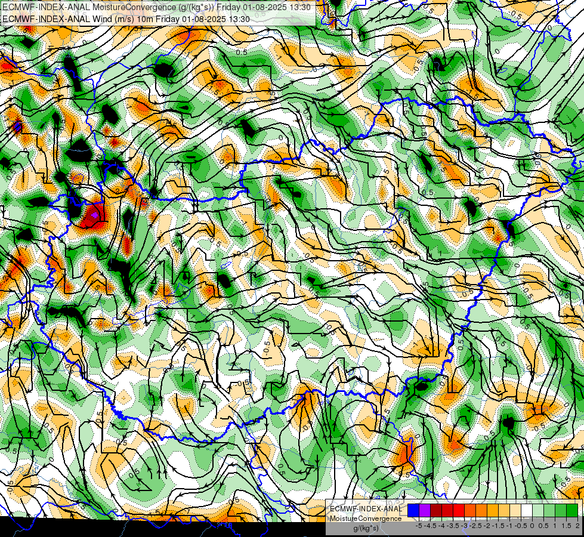Click the purple legend swatch for -5 to -4.5

pyautogui.click(x=425, y=511)
